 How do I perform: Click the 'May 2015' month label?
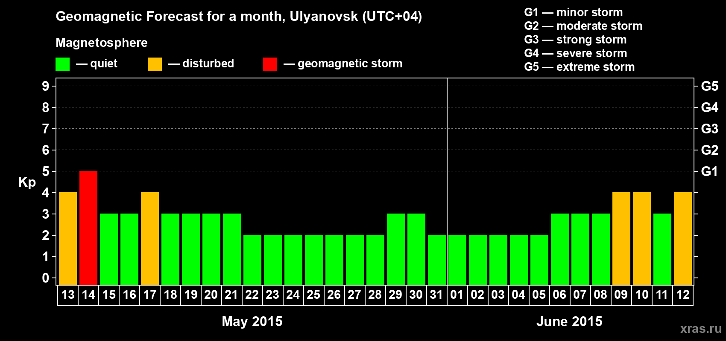pyautogui.click(x=252, y=321)
